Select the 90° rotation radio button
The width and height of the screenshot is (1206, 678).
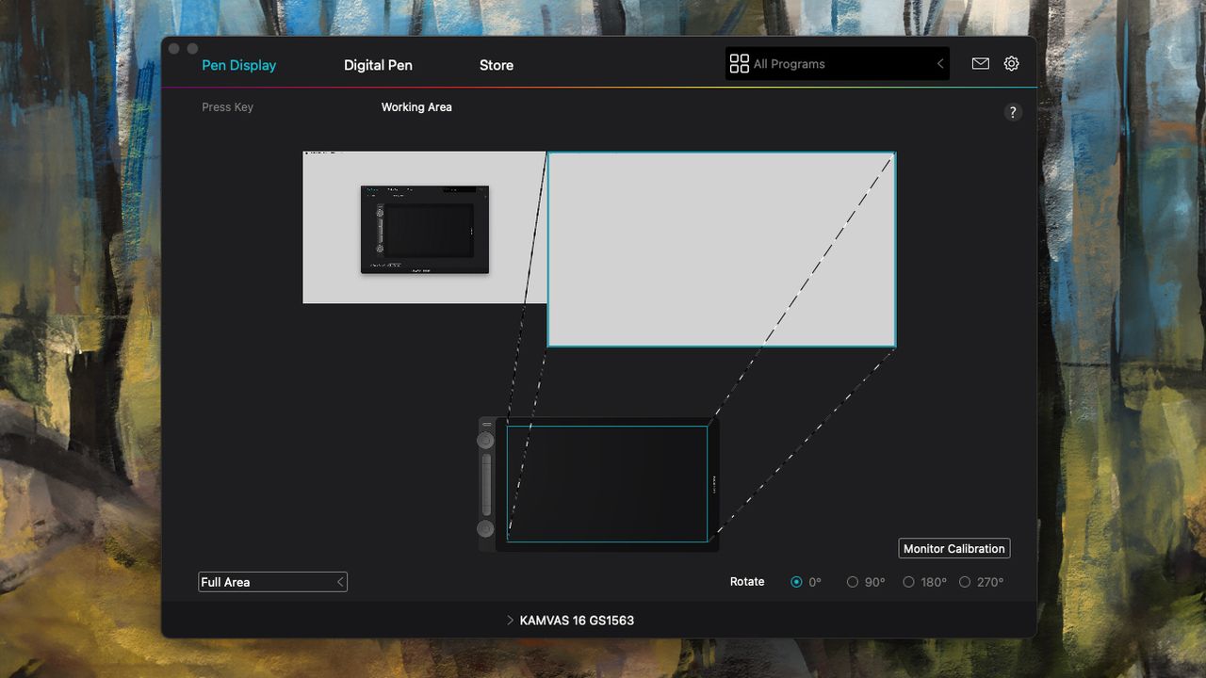pyautogui.click(x=852, y=582)
